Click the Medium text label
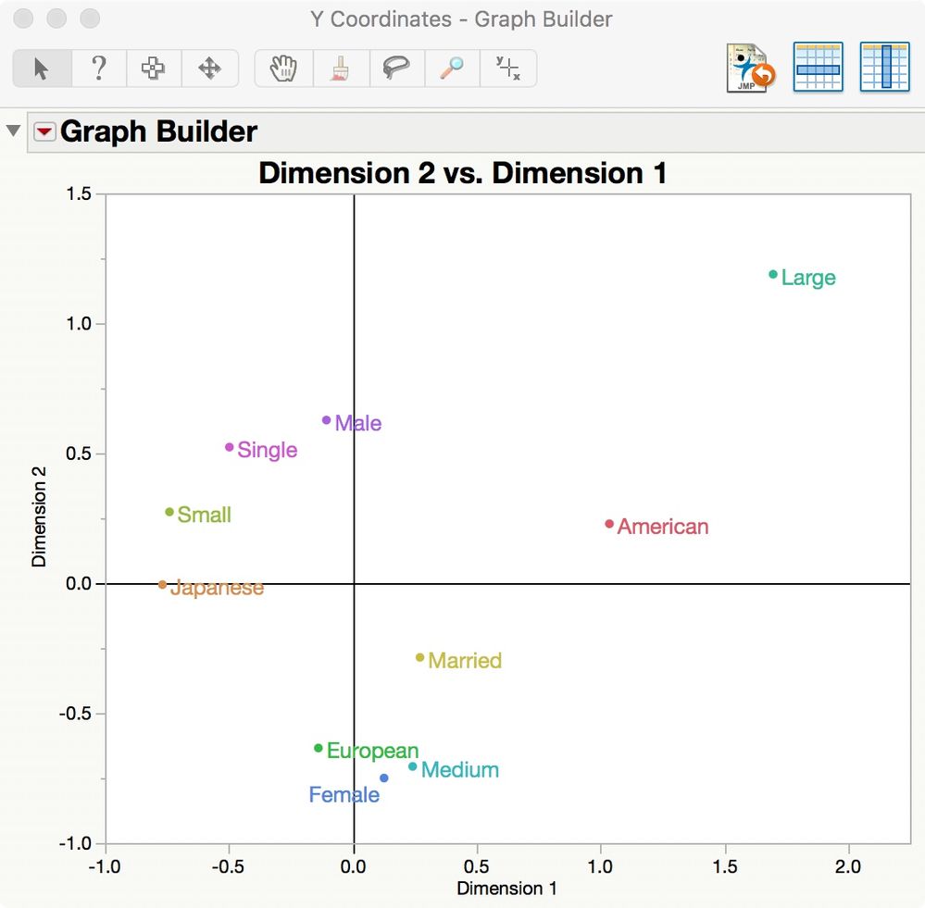This screenshot has height=908, width=925. [459, 769]
